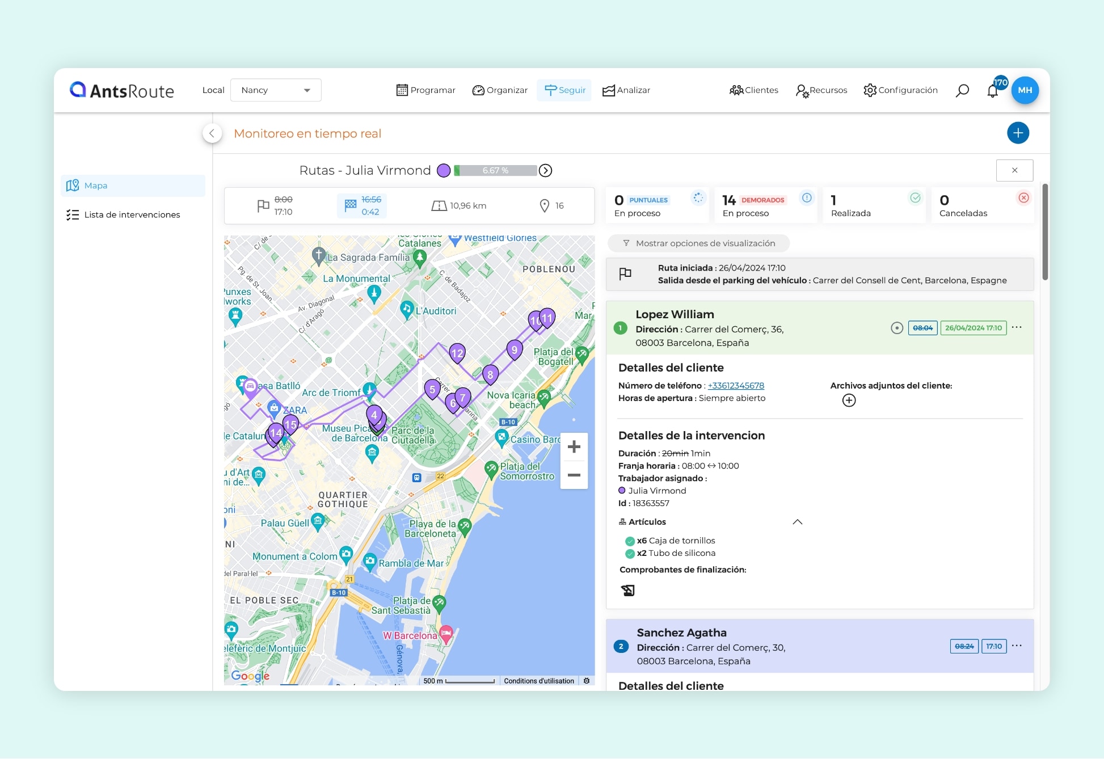
Task: Collapse the Artículos section chevron
Action: click(x=797, y=521)
